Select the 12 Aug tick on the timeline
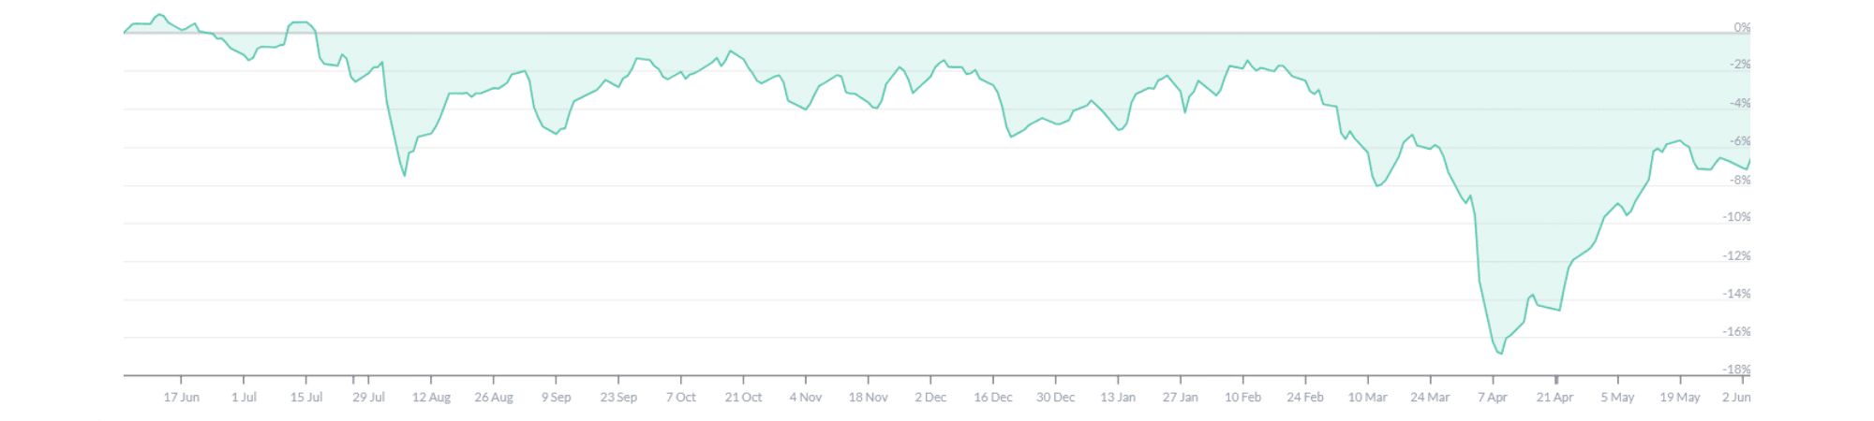 coord(431,397)
